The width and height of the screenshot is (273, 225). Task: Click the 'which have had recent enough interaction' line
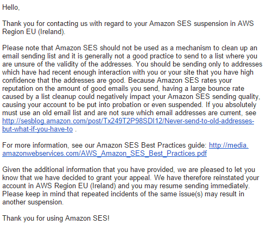(x=128, y=72)
